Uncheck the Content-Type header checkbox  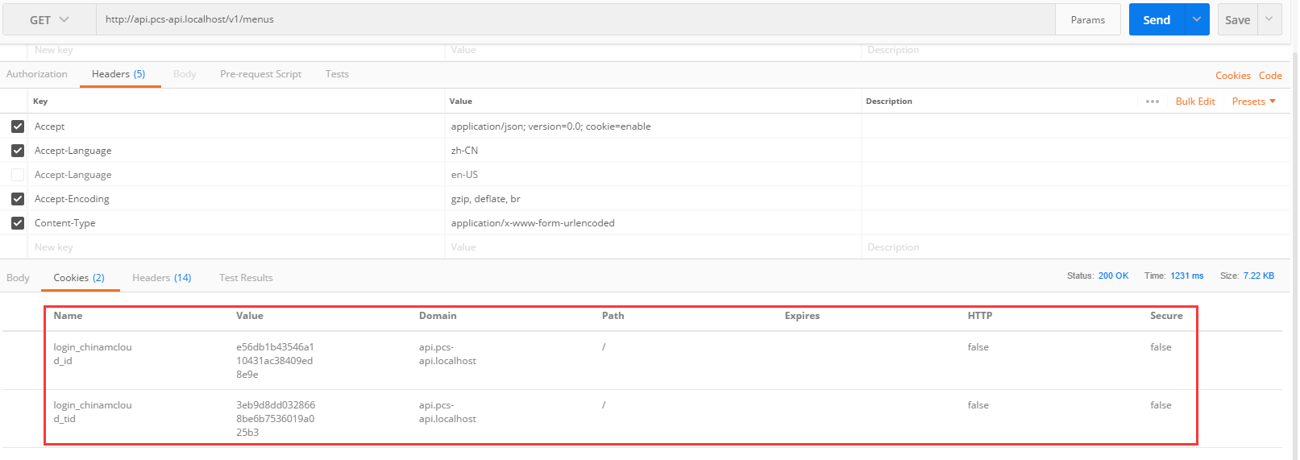pyautogui.click(x=18, y=223)
